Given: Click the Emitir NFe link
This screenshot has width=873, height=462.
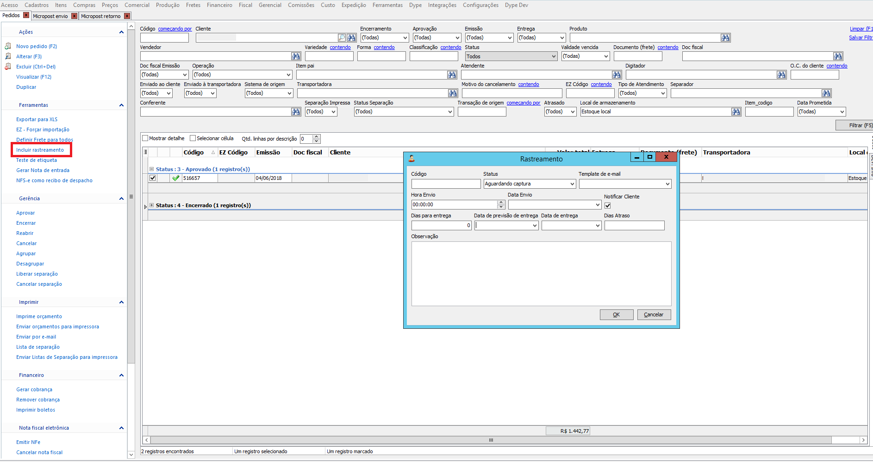Looking at the screenshot, I should coord(28,442).
